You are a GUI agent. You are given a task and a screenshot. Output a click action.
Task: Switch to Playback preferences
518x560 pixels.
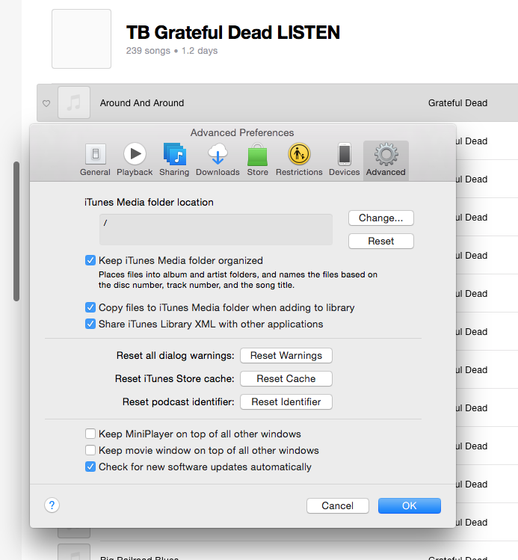click(135, 160)
